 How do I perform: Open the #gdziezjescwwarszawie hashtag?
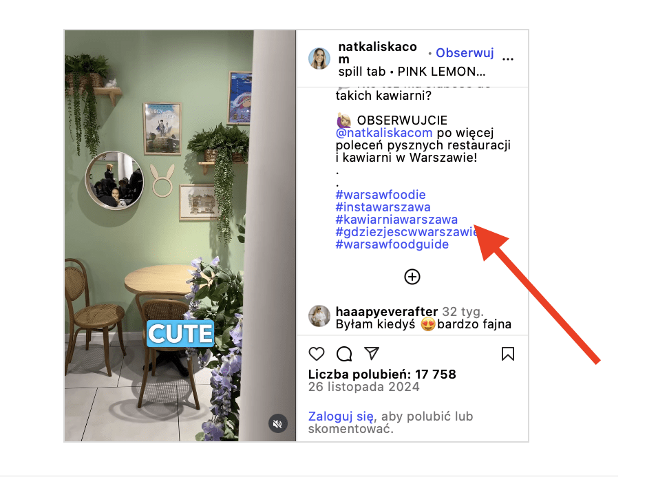point(407,231)
